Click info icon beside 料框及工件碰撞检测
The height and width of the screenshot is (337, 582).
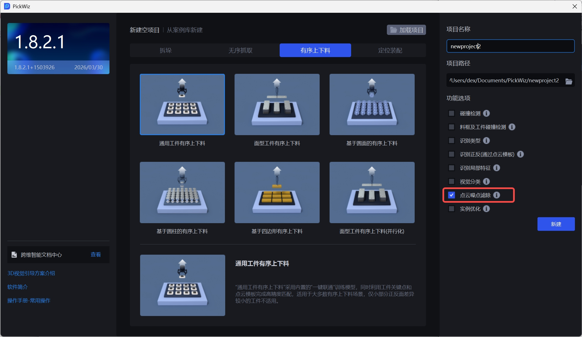click(x=512, y=127)
